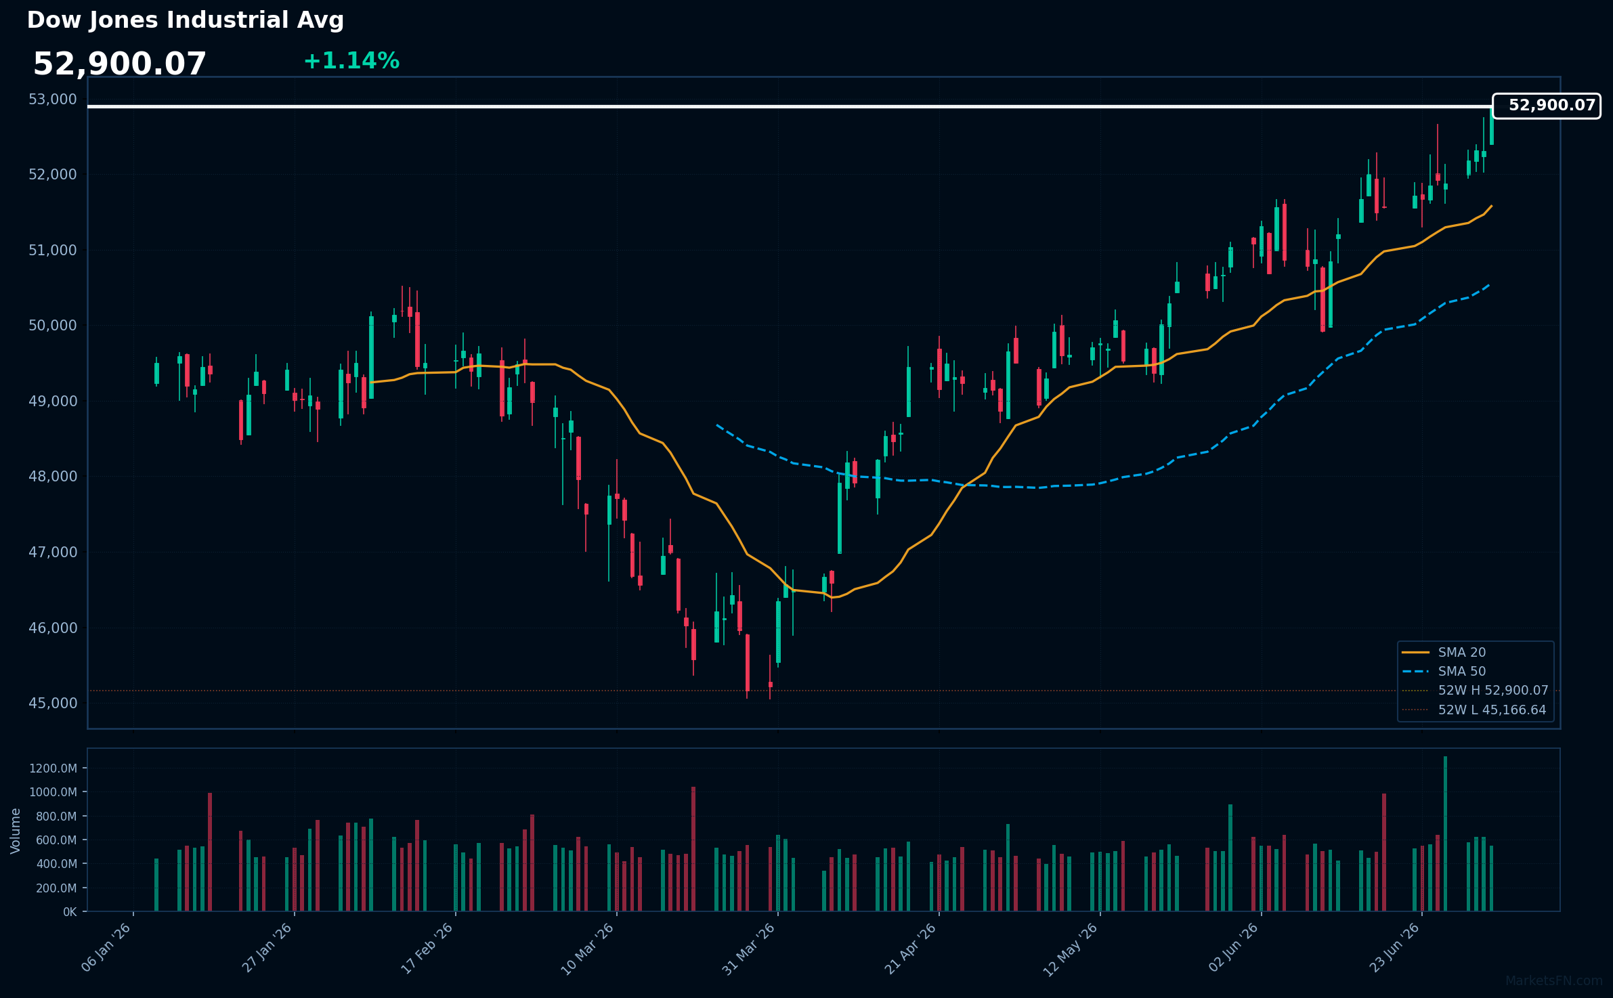1613x998 pixels.
Task: Click the 49,000 price axis label
Action: (x=53, y=402)
